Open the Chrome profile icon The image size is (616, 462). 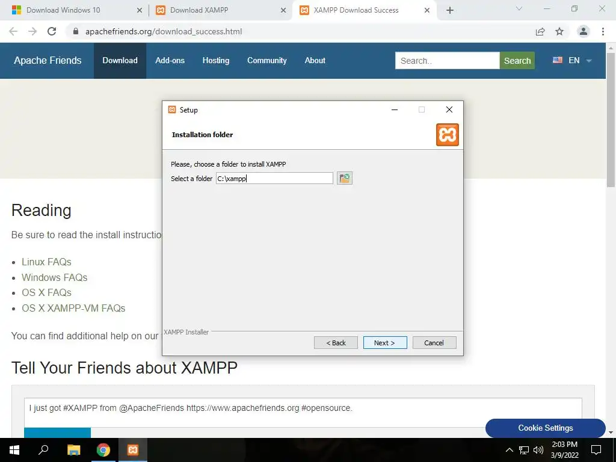(584, 31)
